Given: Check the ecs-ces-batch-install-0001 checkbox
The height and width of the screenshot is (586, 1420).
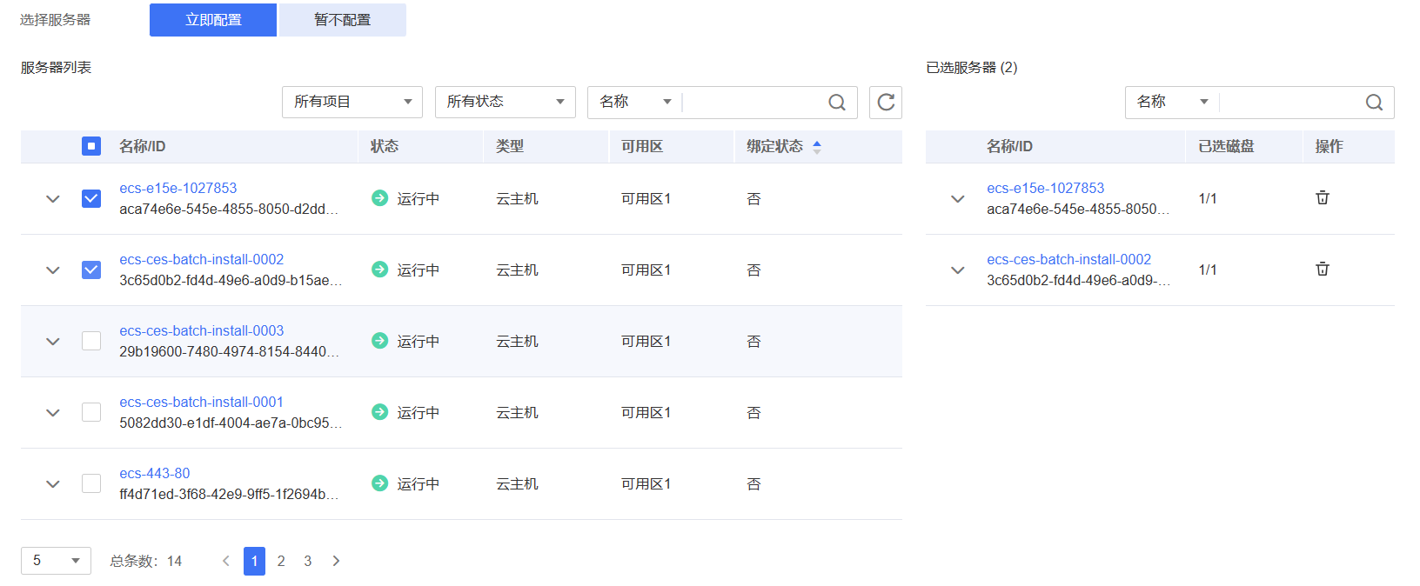Looking at the screenshot, I should tap(91, 412).
